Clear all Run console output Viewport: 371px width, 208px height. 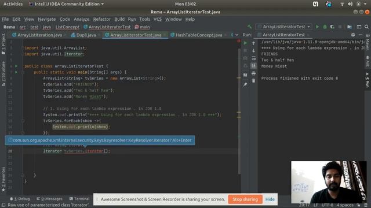(253, 81)
